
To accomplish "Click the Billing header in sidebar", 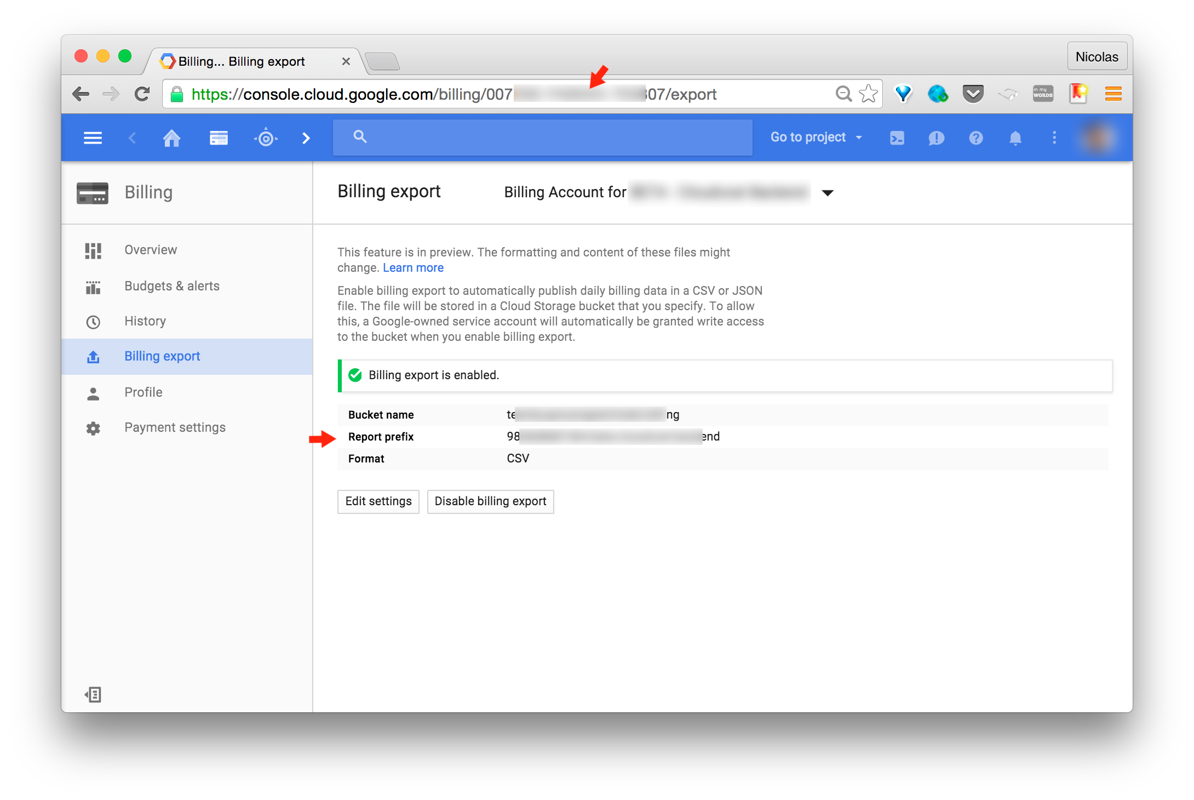I will coord(148,192).
